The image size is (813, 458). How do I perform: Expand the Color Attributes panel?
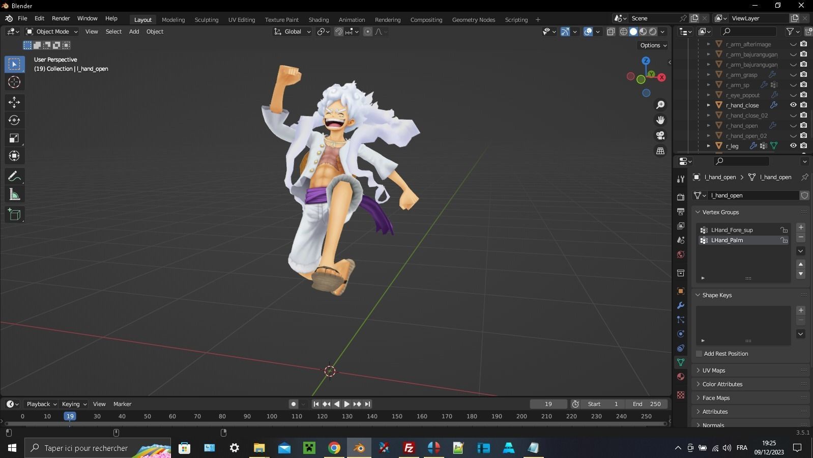click(x=698, y=384)
